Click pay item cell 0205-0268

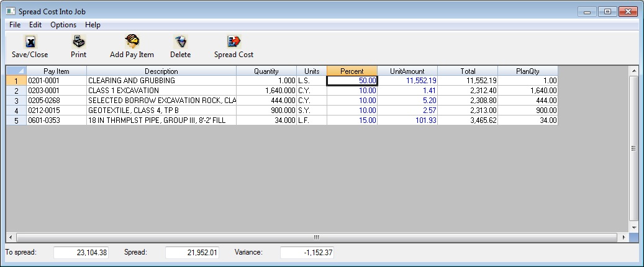(57, 101)
